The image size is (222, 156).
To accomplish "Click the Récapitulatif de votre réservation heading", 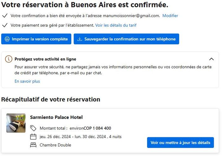I will pyautogui.click(x=51, y=99).
